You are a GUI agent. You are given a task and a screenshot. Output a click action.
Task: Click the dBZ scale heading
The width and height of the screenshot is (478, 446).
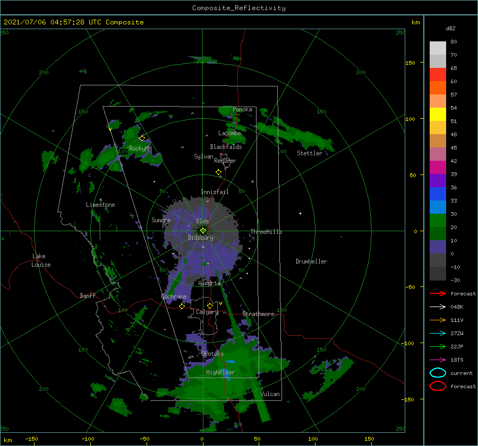[450, 28]
